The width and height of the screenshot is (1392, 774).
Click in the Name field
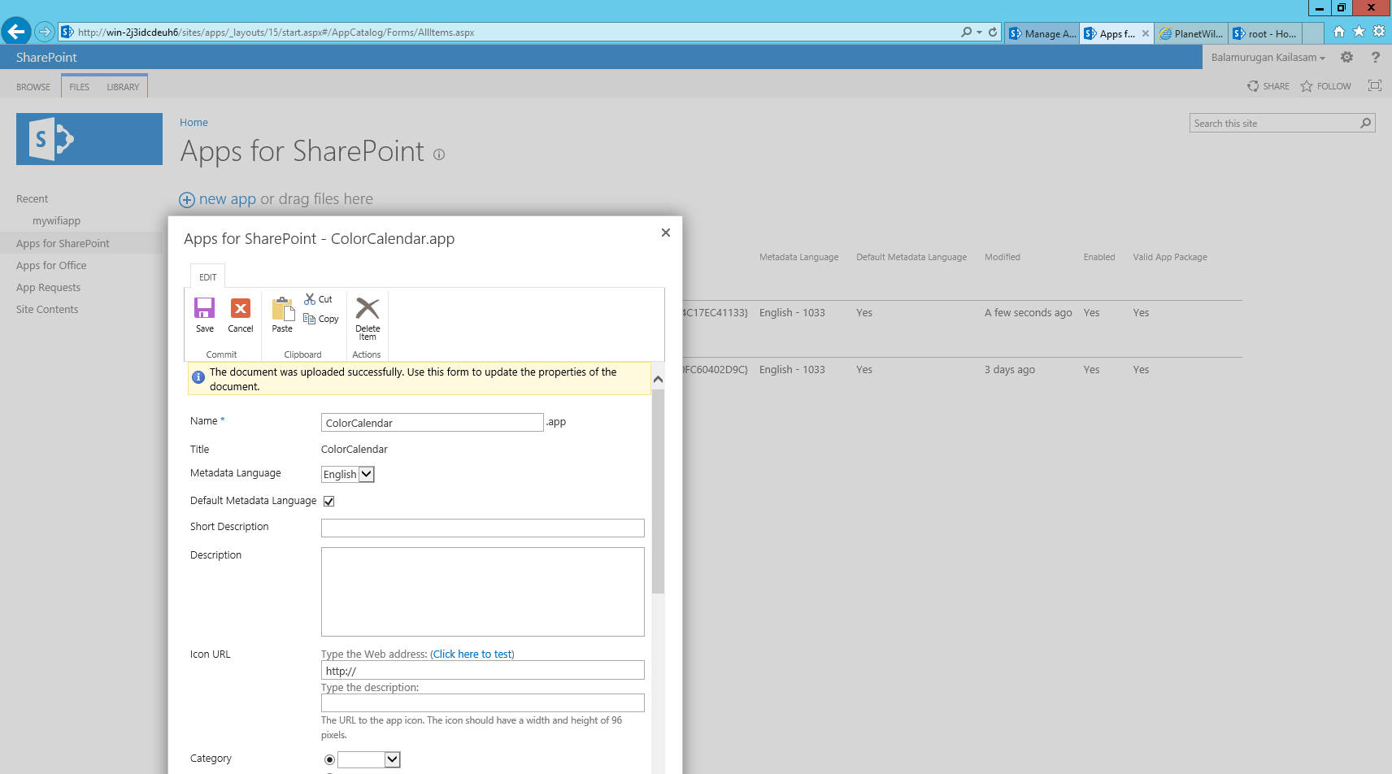(433, 423)
